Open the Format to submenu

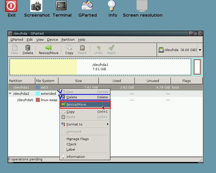coord(85,124)
